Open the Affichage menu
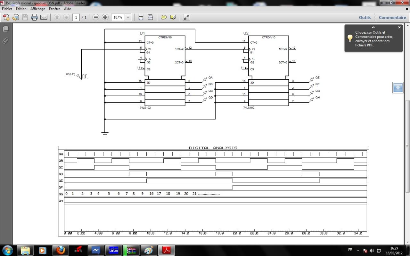Viewport: 410px width, 256px height. pos(38,9)
